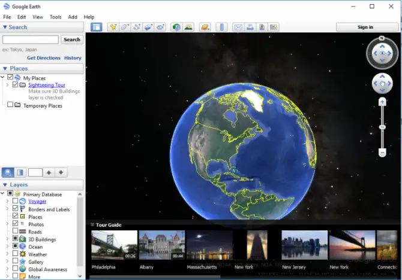Click the N north indicator on compass
This screenshot has height=280, width=402.
[x=382, y=38]
